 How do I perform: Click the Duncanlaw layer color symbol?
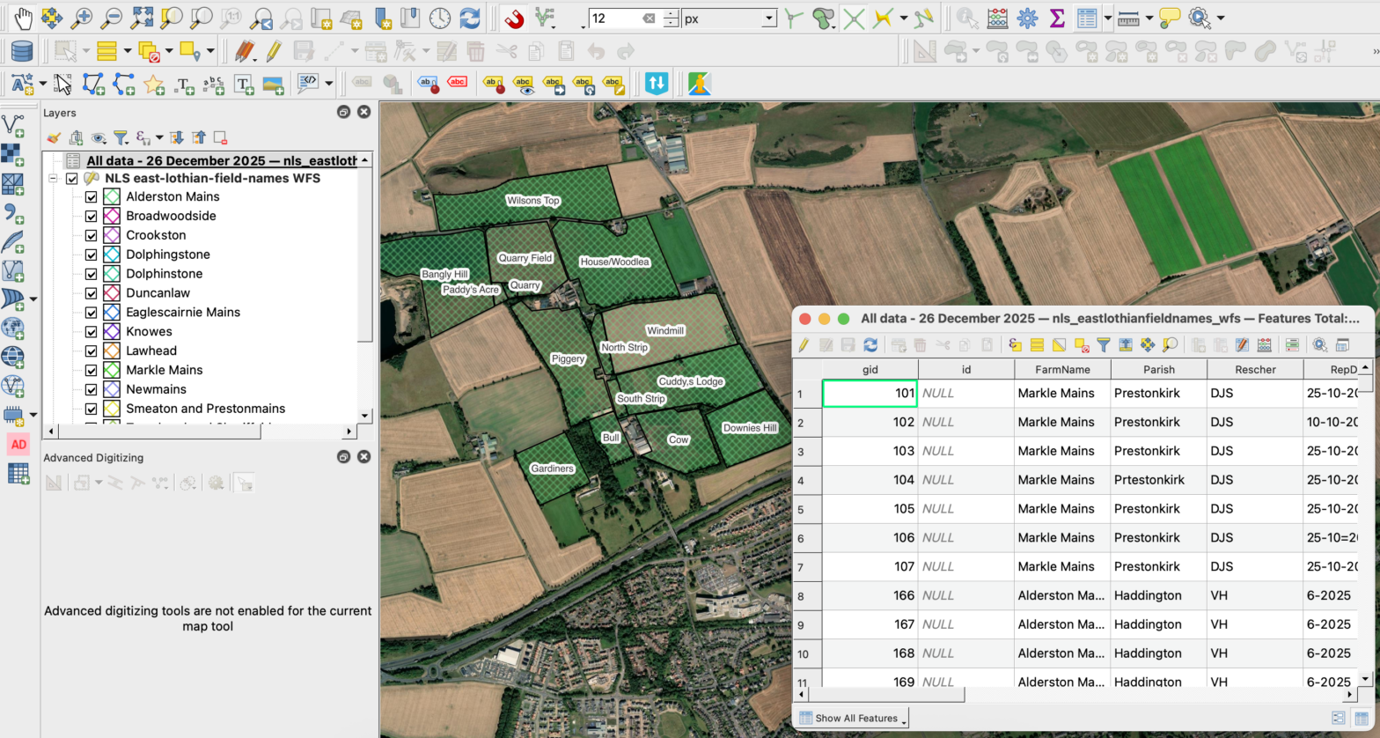112,293
